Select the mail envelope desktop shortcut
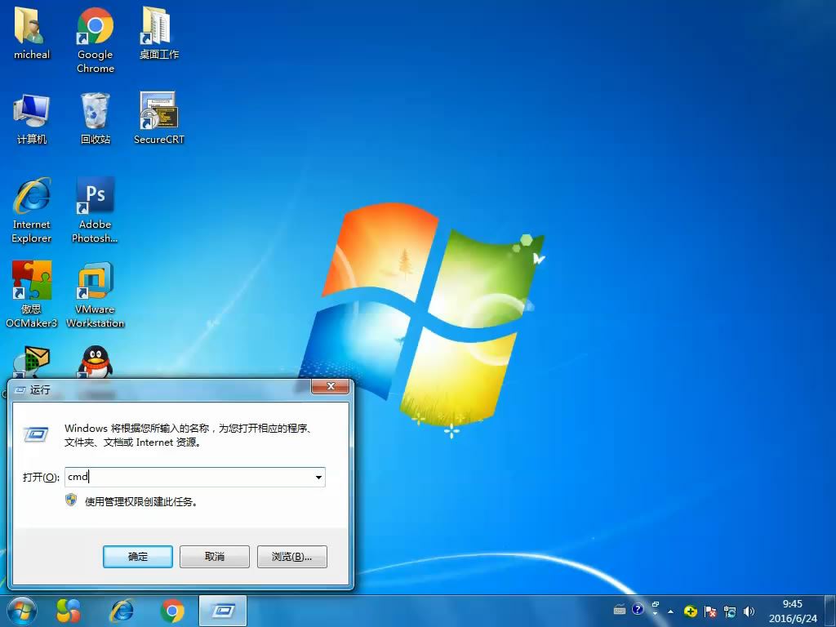The image size is (836, 627). click(32, 362)
